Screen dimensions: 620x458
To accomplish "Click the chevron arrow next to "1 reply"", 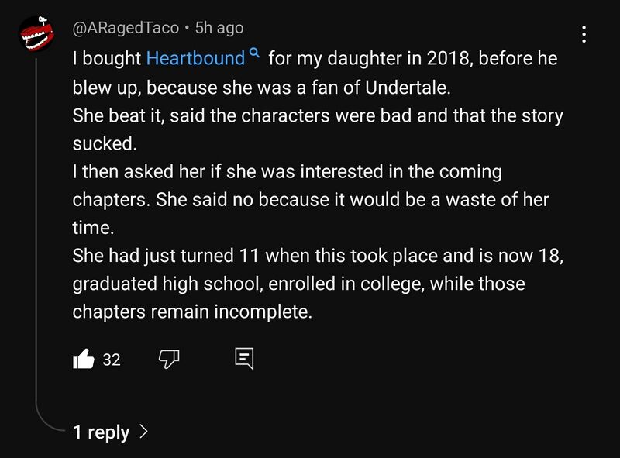I will coord(143,432).
